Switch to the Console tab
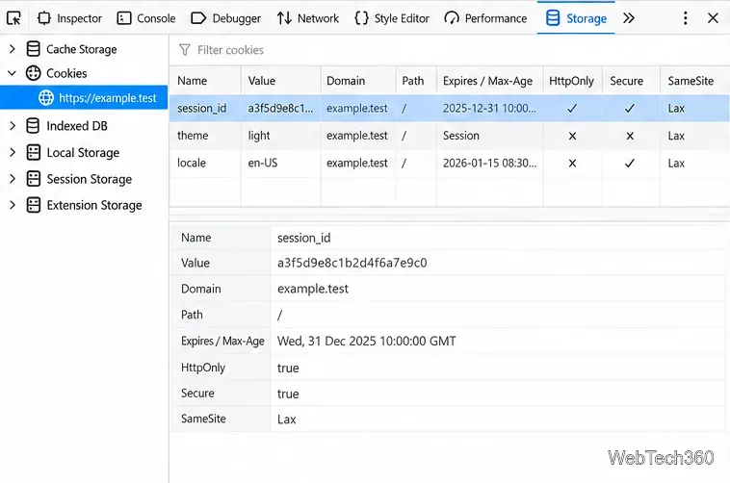The height and width of the screenshot is (483, 730). click(x=146, y=18)
